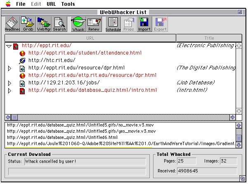Viewport: 248px width, 184px height.
Task: Click the window zoom box in title bar
Action: click(240, 12)
